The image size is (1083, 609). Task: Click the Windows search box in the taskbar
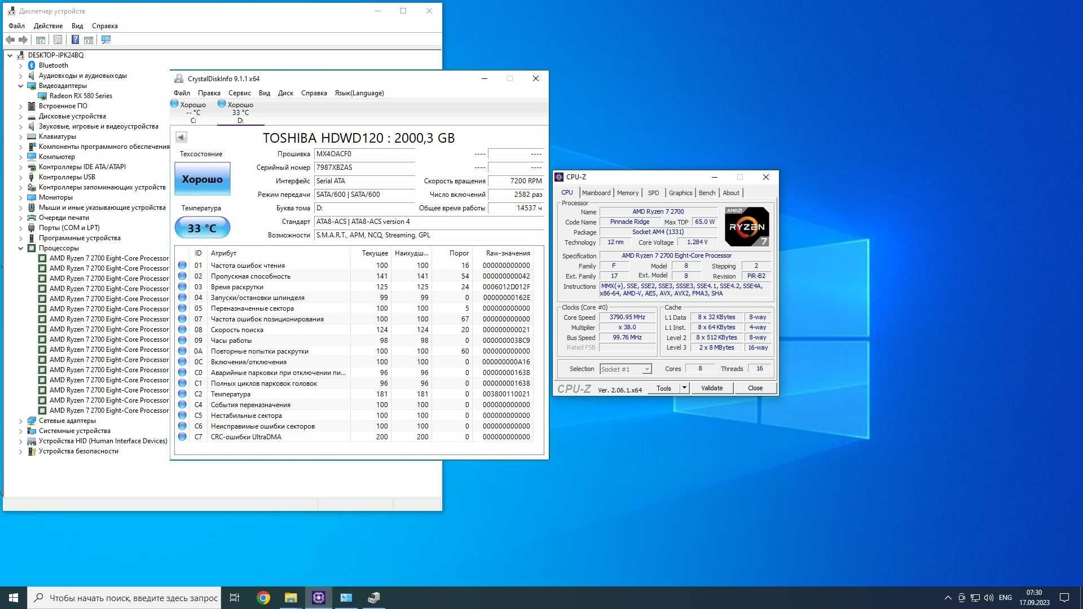(x=123, y=598)
